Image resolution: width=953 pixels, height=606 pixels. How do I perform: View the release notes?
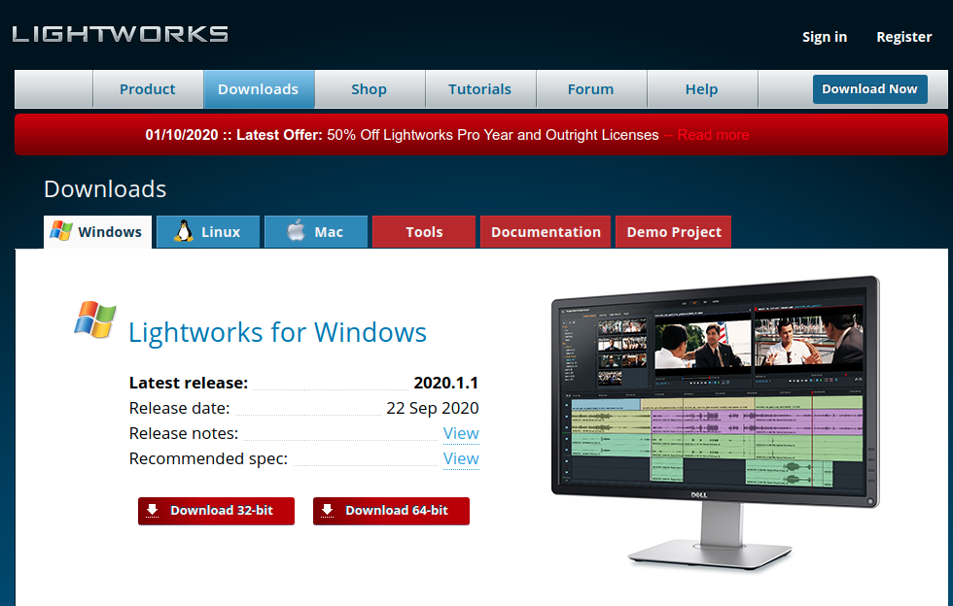(461, 433)
